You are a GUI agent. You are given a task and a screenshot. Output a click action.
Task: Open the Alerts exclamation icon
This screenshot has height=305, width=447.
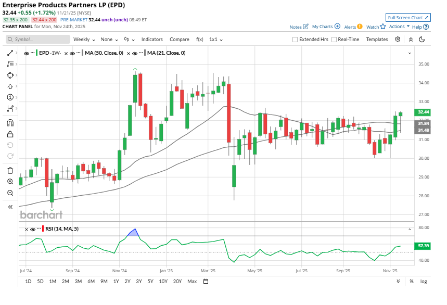[x=360, y=27]
